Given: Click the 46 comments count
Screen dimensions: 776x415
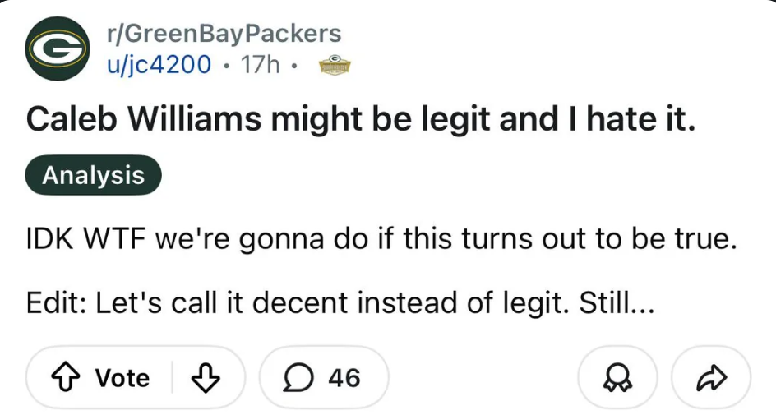Looking at the screenshot, I should pyautogui.click(x=344, y=377).
